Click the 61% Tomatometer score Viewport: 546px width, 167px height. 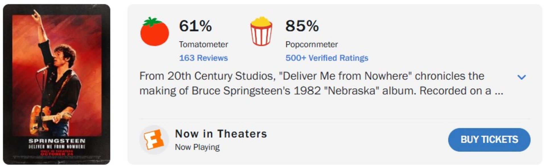(x=195, y=26)
